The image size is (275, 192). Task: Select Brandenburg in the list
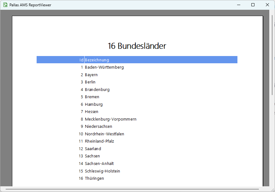point(97,90)
